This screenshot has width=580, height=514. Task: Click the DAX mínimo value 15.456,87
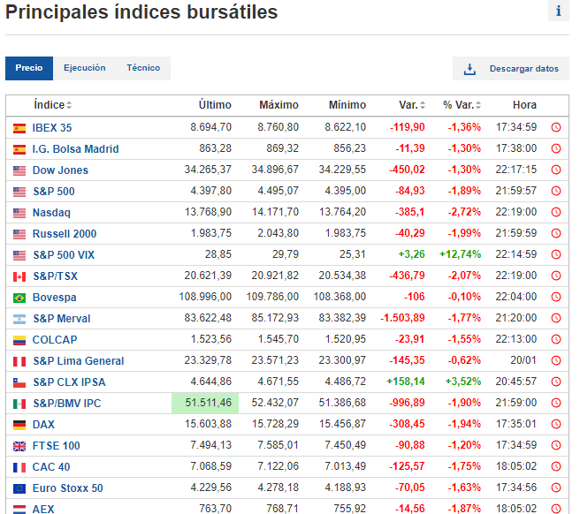342,424
